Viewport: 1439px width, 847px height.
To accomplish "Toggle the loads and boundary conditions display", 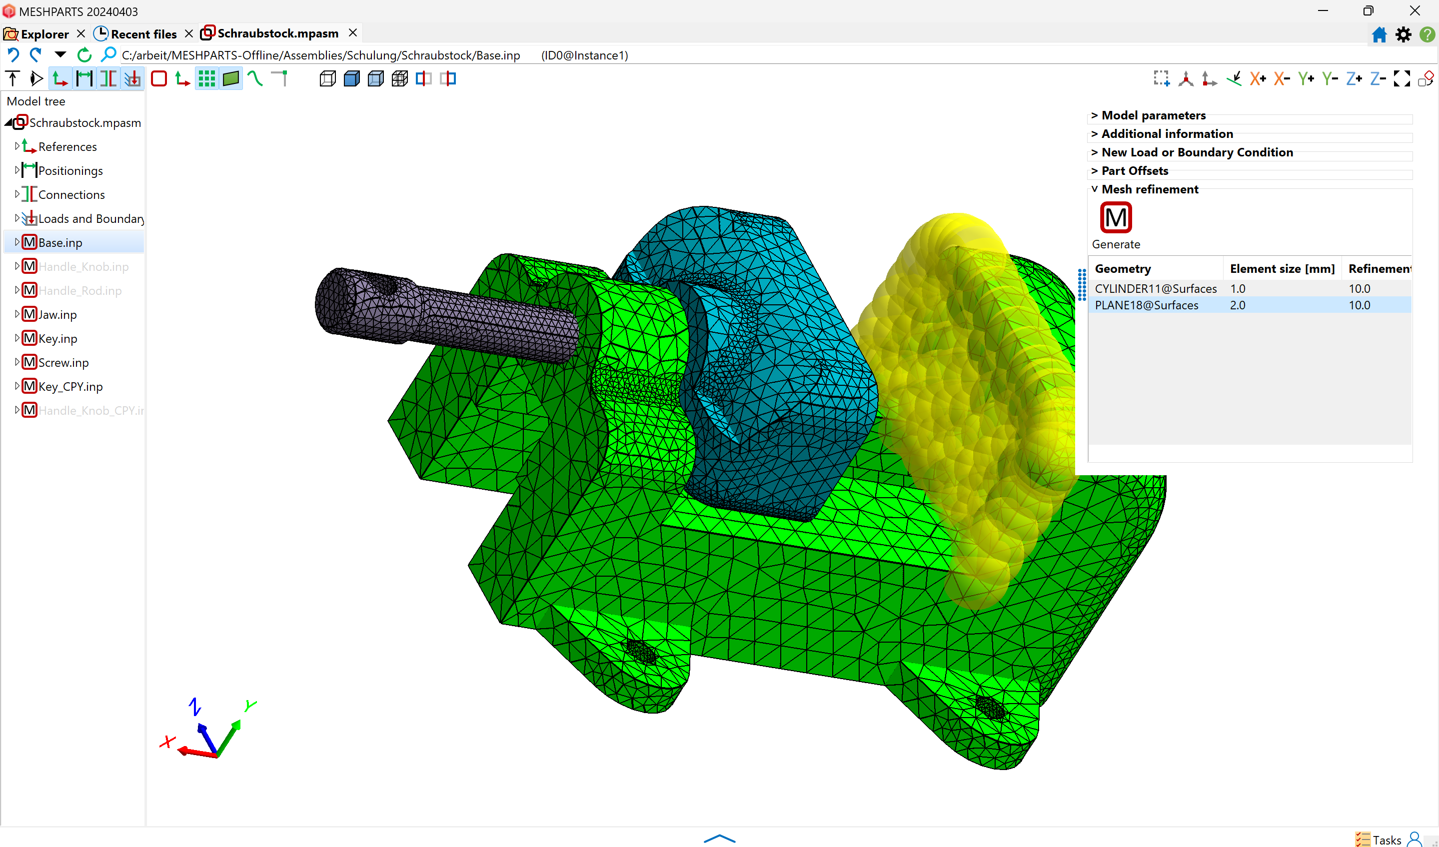I will pos(132,78).
